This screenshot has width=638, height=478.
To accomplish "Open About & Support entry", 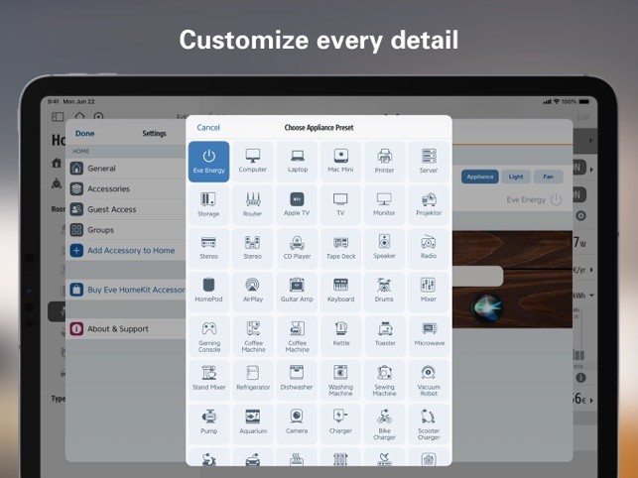I will tap(126, 328).
